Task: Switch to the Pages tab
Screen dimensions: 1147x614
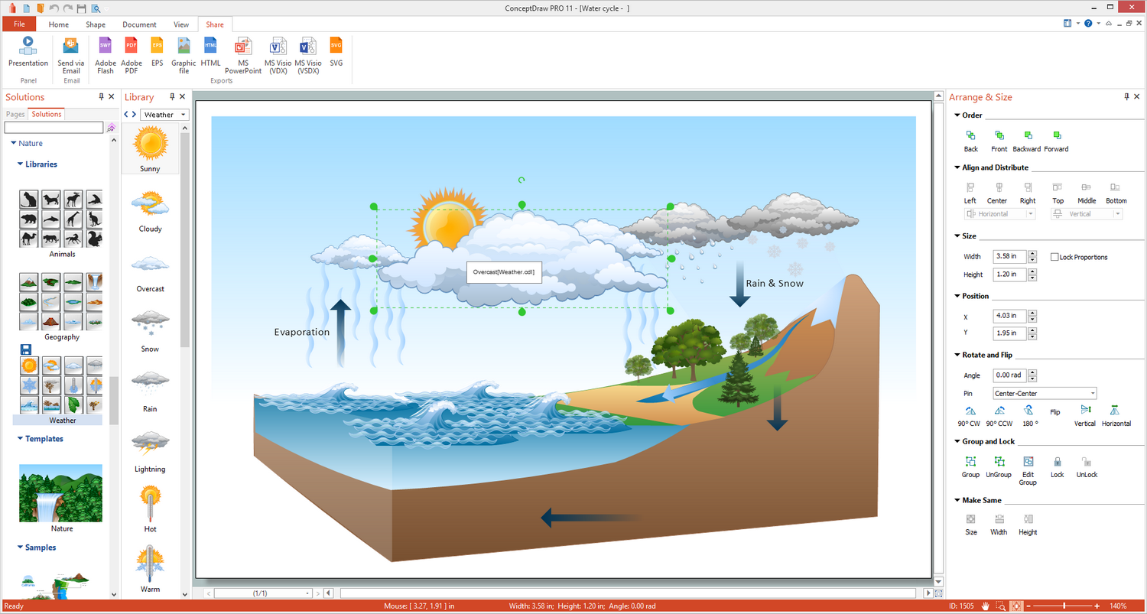Action: 15,114
